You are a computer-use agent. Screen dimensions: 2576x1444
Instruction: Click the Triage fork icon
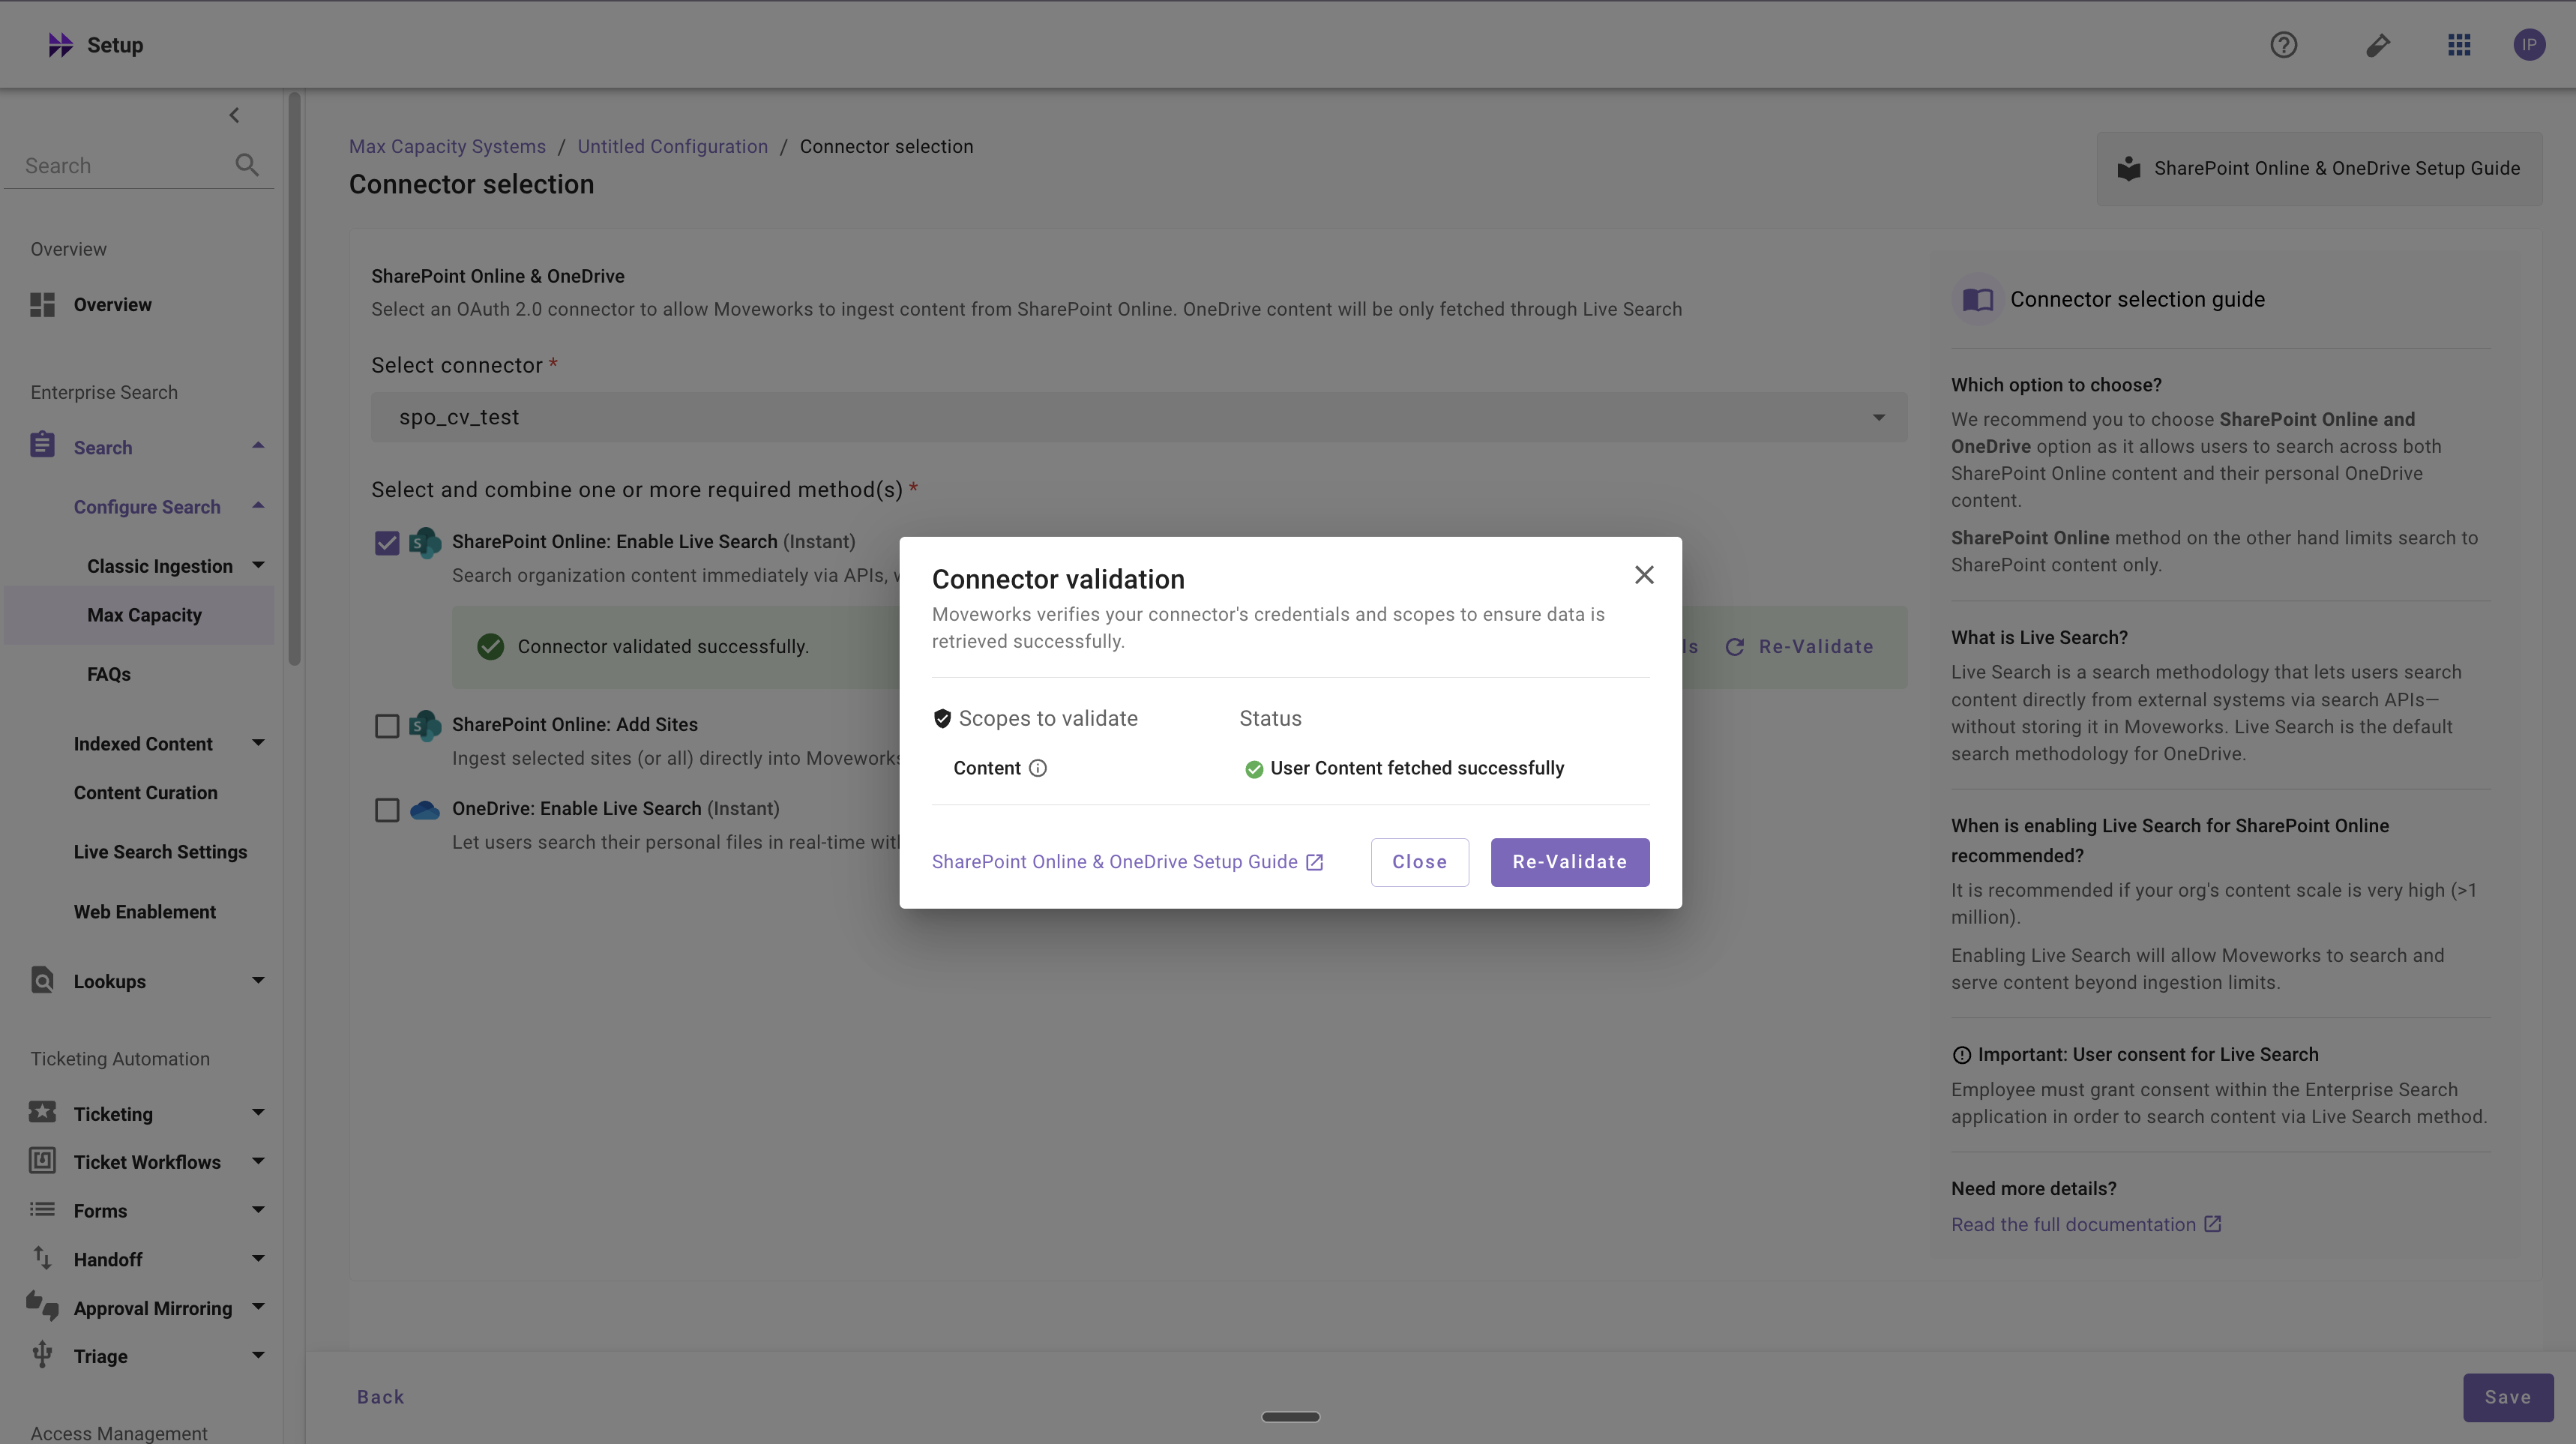click(x=42, y=1354)
